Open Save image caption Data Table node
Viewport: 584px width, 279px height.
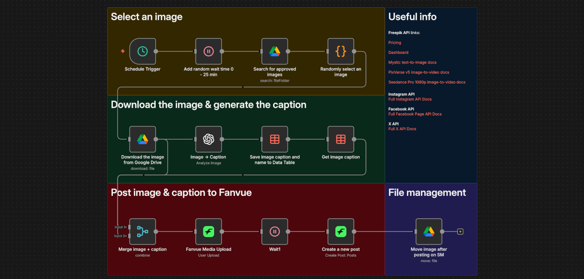point(274,139)
